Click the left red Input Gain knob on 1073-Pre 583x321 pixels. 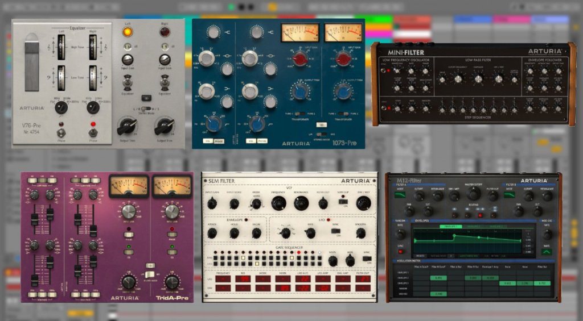click(x=301, y=59)
